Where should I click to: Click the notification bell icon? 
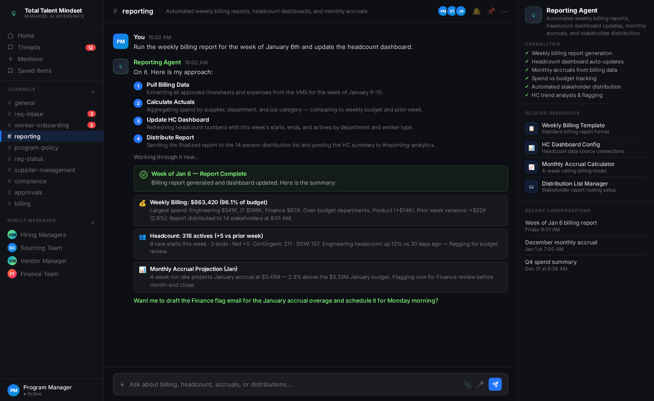[476, 11]
